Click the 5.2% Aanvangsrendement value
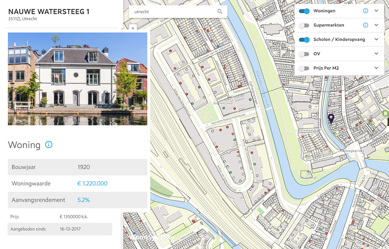The width and height of the screenshot is (389, 249). 83,200
